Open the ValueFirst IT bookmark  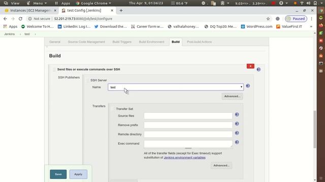pyautogui.click(x=289, y=26)
